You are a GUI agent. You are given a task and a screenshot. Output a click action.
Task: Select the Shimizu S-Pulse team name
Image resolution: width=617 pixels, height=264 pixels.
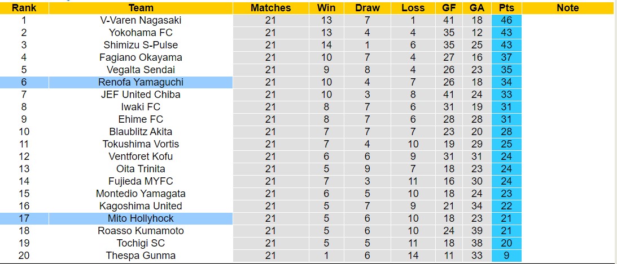click(x=141, y=45)
